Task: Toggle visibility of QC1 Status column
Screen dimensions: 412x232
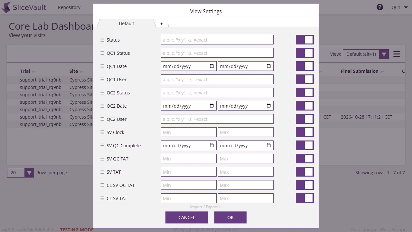Action: pos(304,53)
